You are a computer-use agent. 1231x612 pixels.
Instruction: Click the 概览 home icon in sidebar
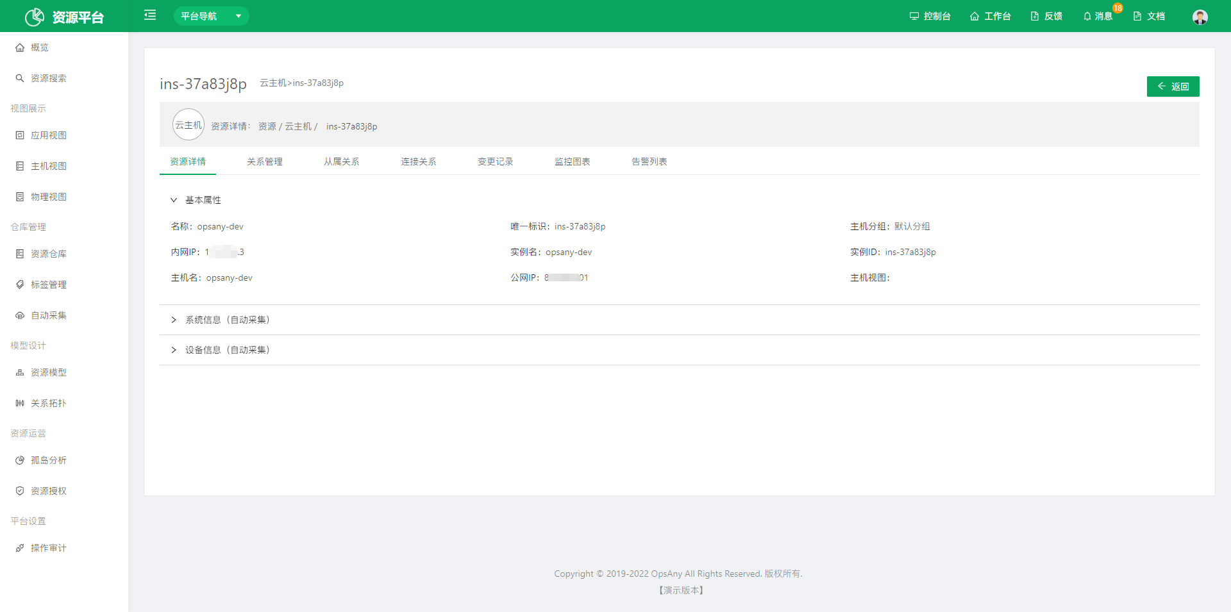pyautogui.click(x=20, y=47)
